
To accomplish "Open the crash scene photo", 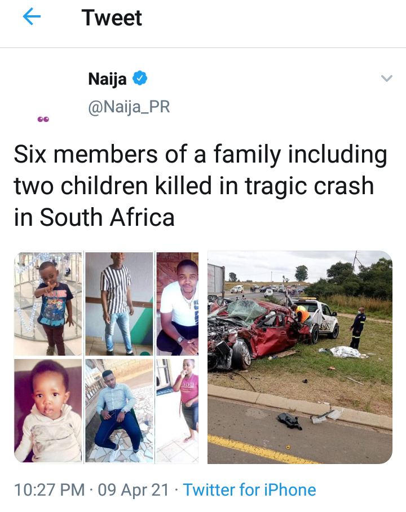I will [300, 357].
